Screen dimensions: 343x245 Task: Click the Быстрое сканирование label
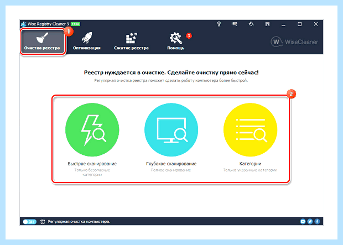pos(92,164)
